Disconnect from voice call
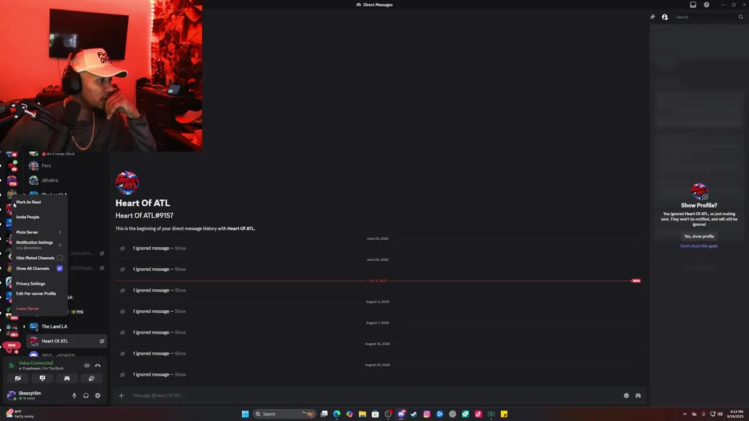 [98, 365]
